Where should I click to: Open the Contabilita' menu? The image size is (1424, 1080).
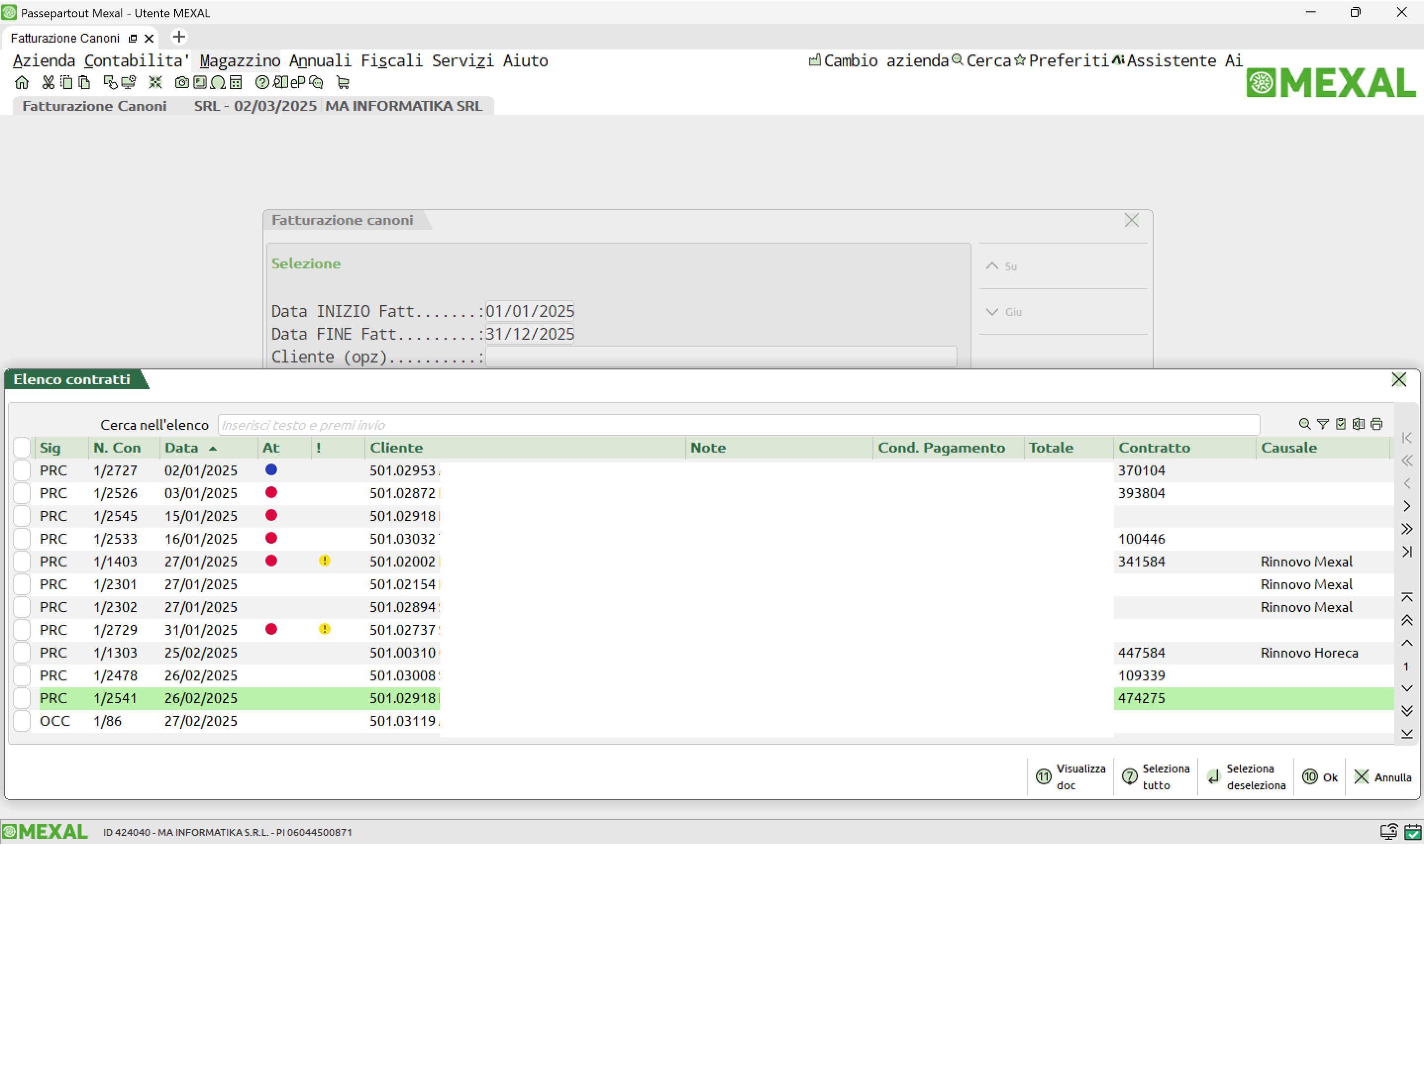tap(137, 60)
